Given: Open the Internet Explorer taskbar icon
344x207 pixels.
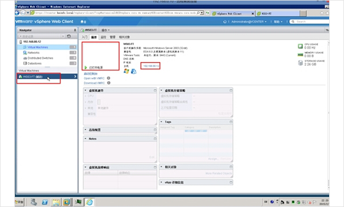Looking at the screenshot, I should [89, 202].
